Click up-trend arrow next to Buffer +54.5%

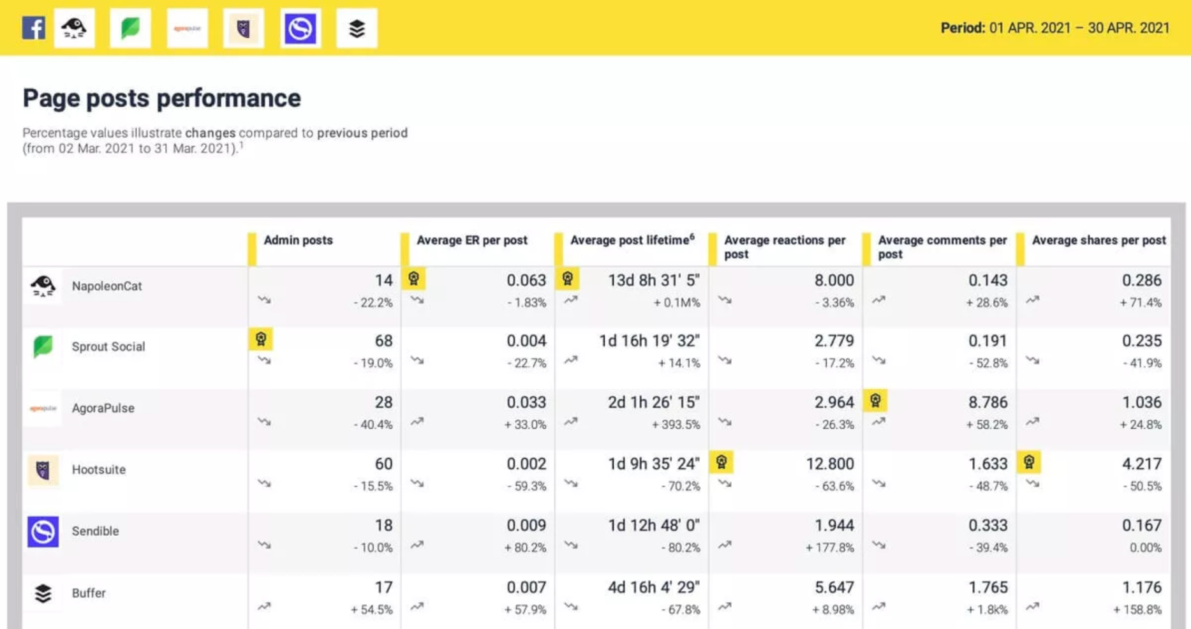pos(264,607)
